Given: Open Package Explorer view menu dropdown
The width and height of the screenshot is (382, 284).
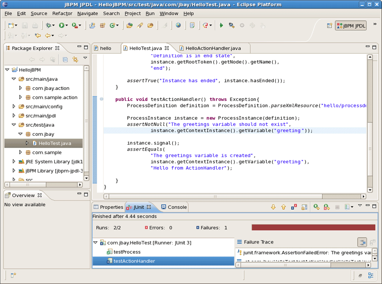Looking at the screenshot, I should coord(85,58).
